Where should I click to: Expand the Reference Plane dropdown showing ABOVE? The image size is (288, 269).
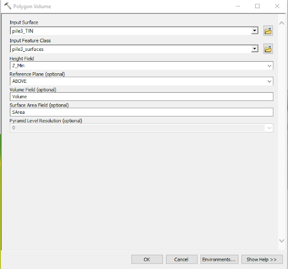(x=269, y=81)
